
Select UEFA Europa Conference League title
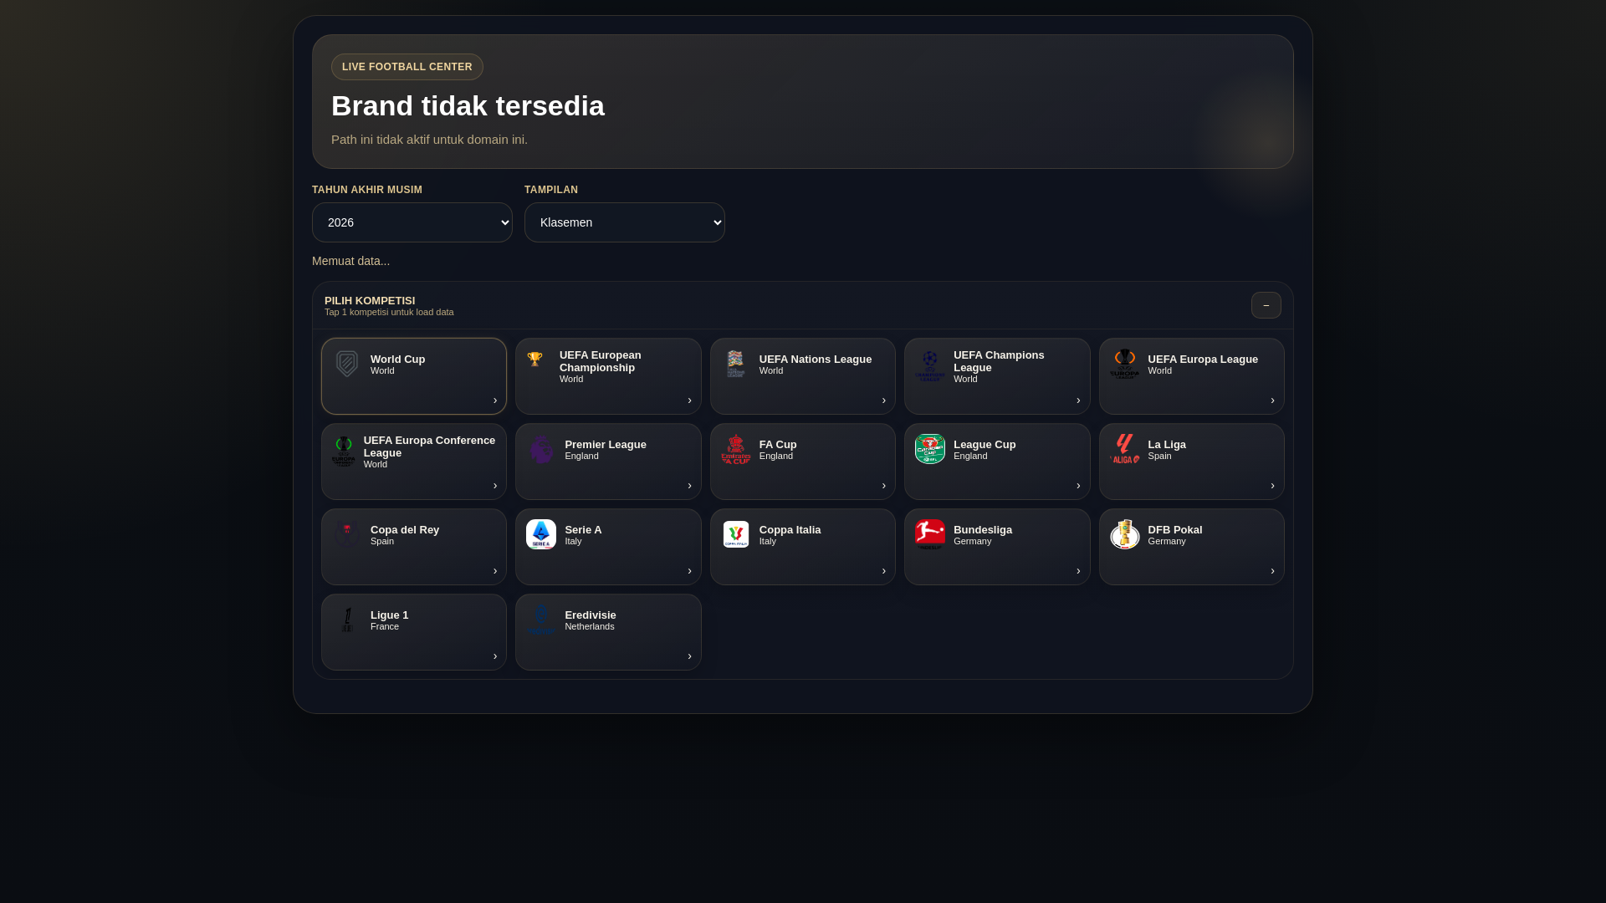coord(429,446)
